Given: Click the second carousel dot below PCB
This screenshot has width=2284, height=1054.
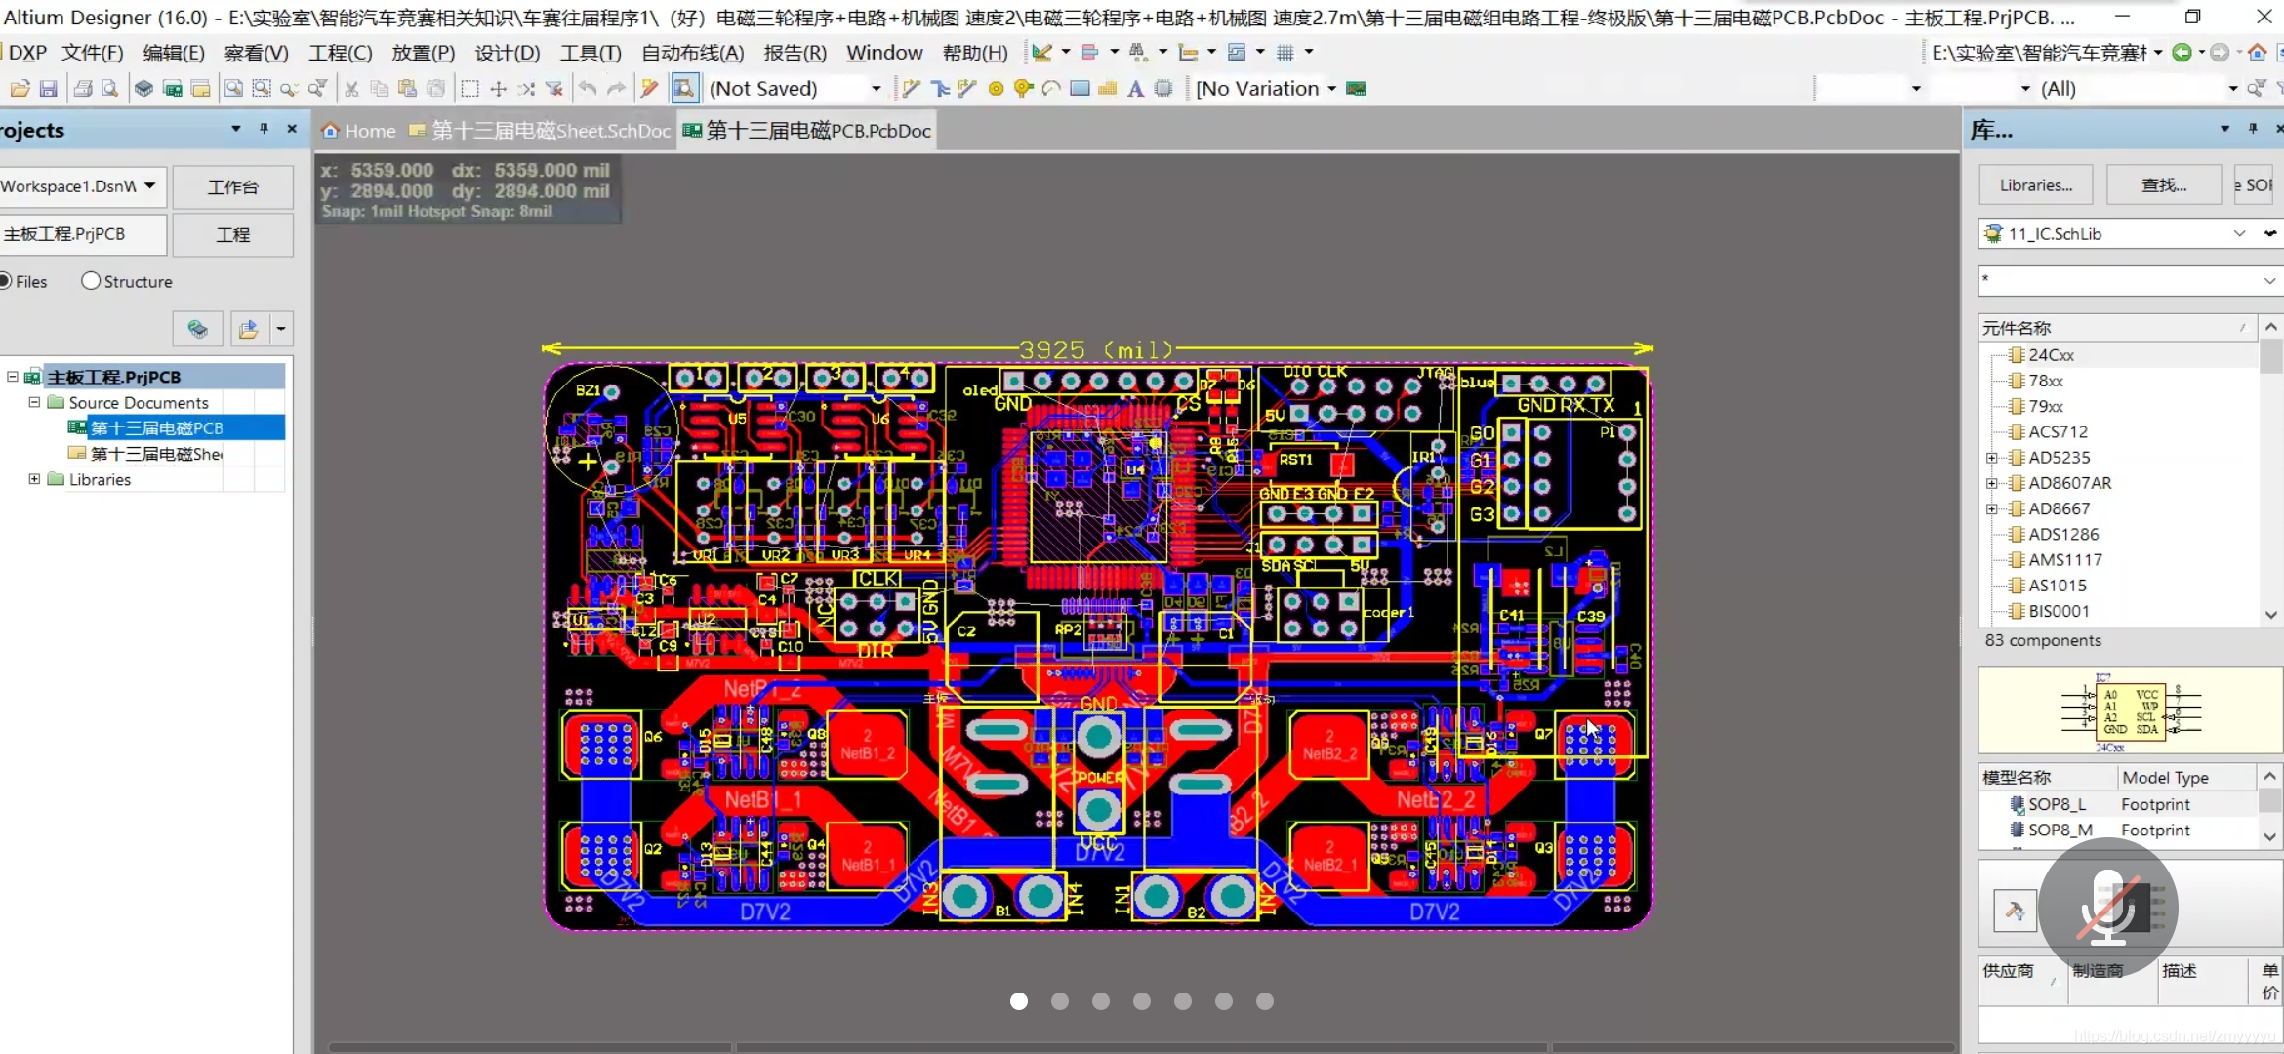Looking at the screenshot, I should (1060, 1001).
